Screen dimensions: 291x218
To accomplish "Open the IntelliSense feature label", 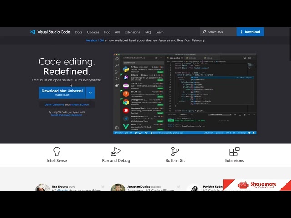I will [x=57, y=160].
